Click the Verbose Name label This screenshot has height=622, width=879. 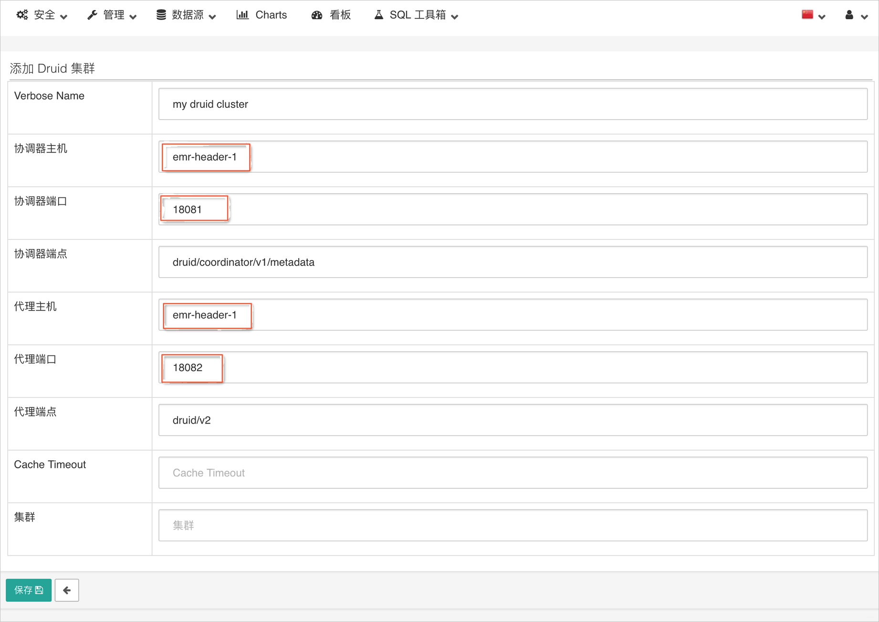(49, 96)
